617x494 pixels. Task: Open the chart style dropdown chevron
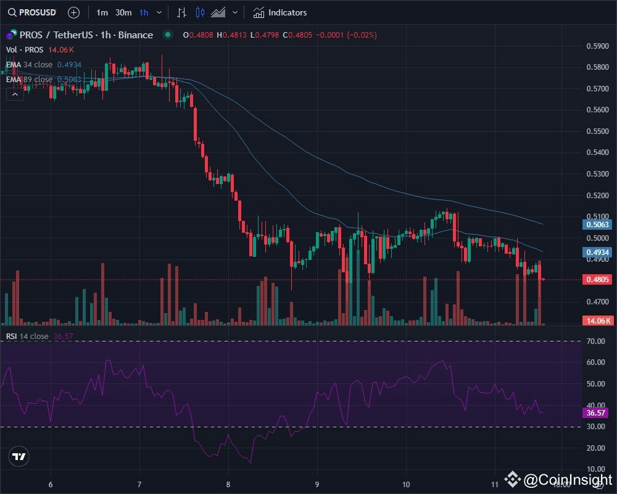click(x=235, y=12)
